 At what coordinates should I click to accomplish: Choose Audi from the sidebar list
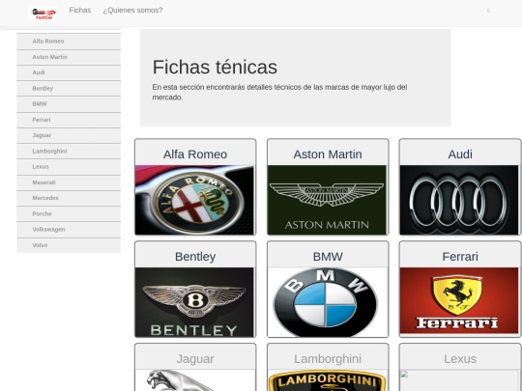(x=69, y=72)
